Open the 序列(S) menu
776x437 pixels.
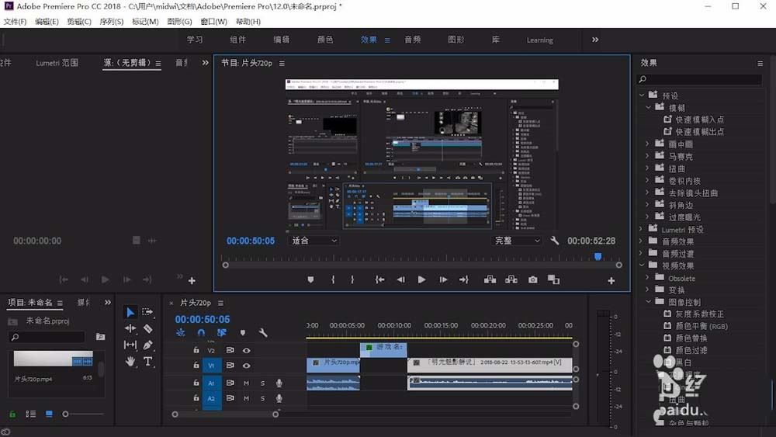pos(111,21)
